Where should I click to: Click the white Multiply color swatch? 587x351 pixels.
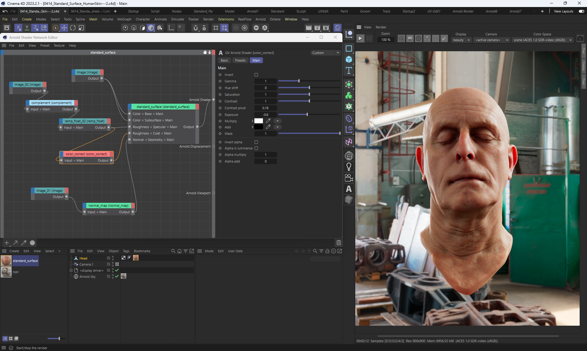(259, 121)
